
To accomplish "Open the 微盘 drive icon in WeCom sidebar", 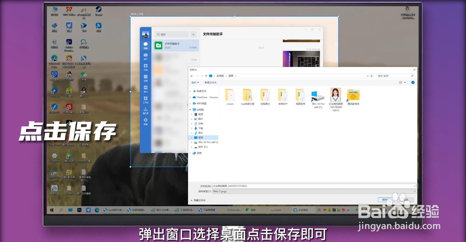I will point(146,121).
